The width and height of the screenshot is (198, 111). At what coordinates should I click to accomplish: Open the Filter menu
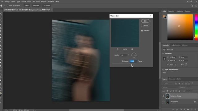tap(29, 2)
